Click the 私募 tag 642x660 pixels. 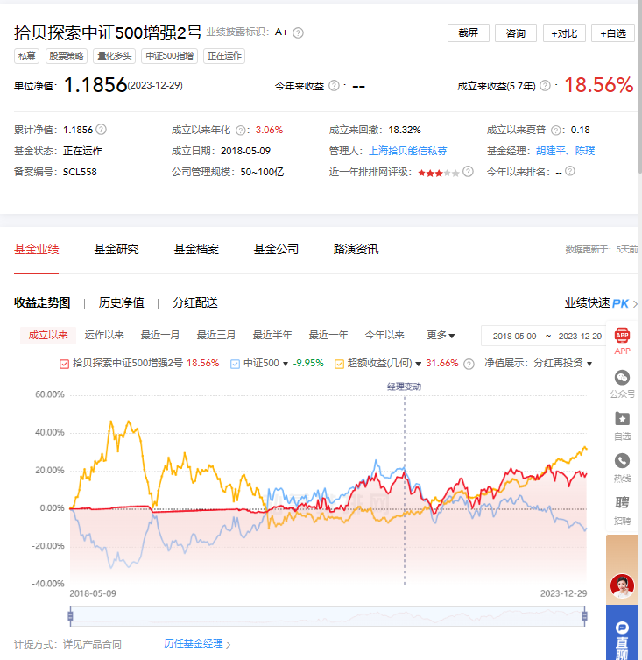coord(27,56)
